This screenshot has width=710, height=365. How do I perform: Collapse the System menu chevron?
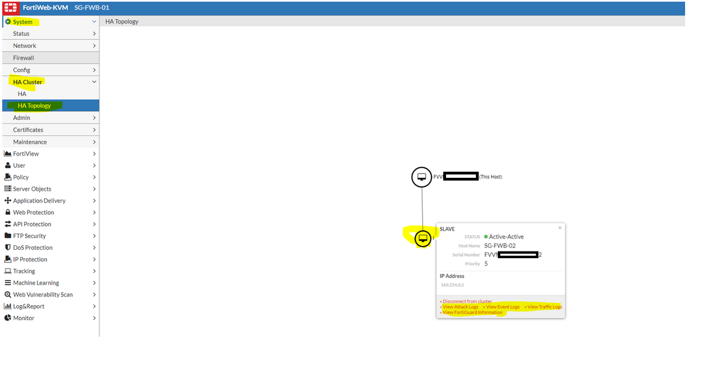pyautogui.click(x=94, y=22)
